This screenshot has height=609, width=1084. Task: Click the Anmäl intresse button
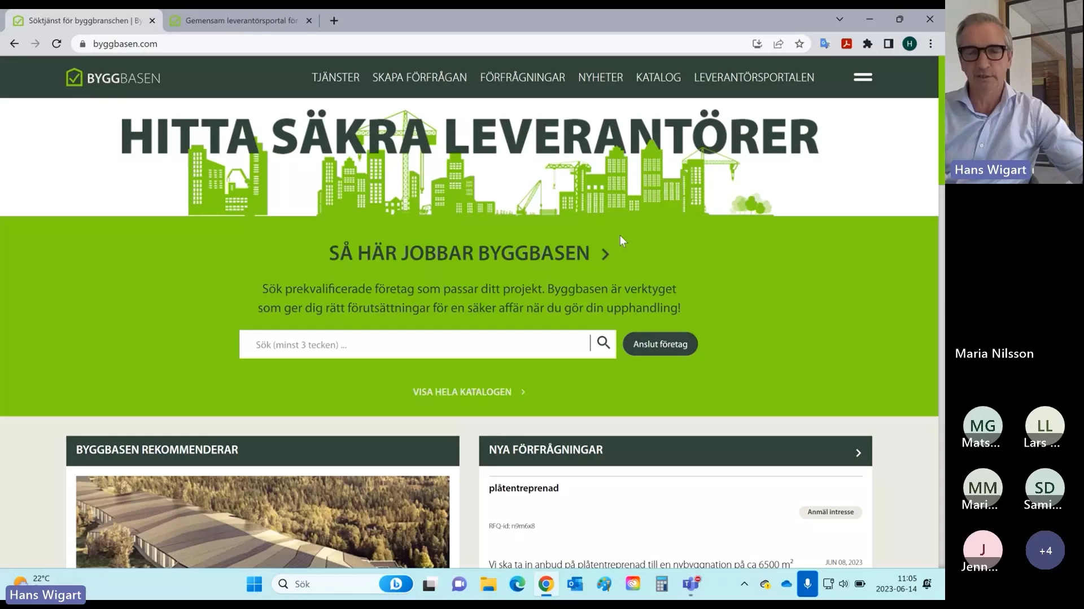tap(831, 512)
